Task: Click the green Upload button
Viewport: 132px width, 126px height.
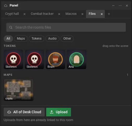Action: click(59, 112)
